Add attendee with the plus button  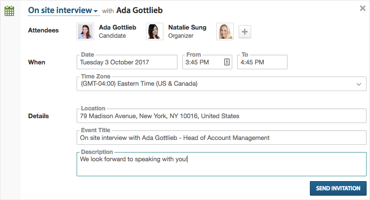[245, 31]
